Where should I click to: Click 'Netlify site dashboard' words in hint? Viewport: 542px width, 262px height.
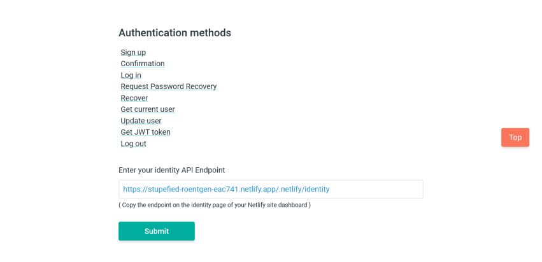tap(277, 205)
